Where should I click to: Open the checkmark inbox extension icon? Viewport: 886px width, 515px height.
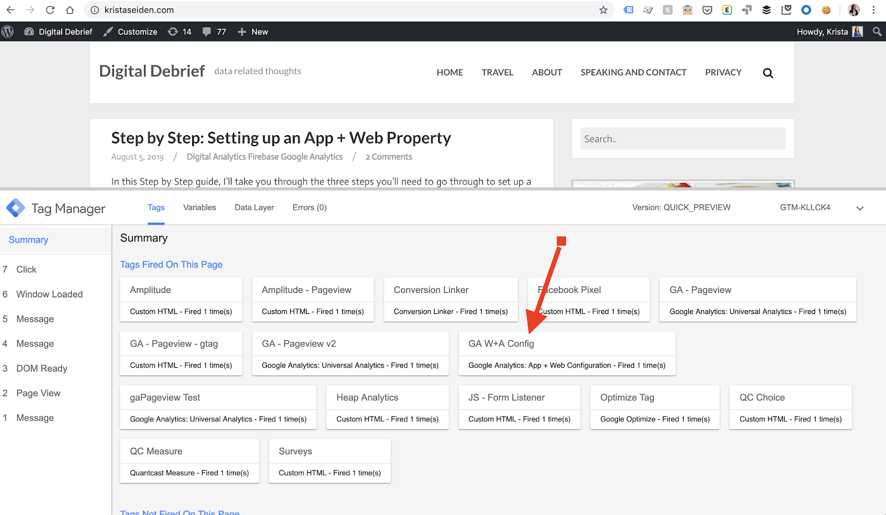point(786,10)
